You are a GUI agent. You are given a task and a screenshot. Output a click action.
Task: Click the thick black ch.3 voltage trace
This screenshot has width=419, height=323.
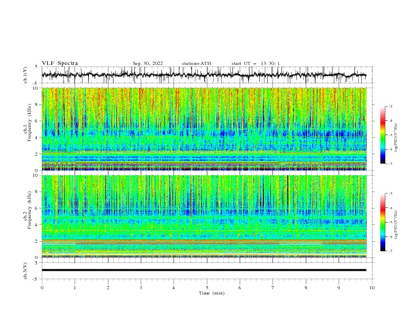[x=204, y=270]
